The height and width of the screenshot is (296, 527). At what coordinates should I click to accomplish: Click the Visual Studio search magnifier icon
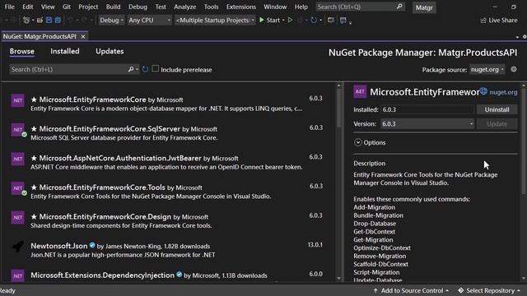pyautogui.click(x=399, y=7)
